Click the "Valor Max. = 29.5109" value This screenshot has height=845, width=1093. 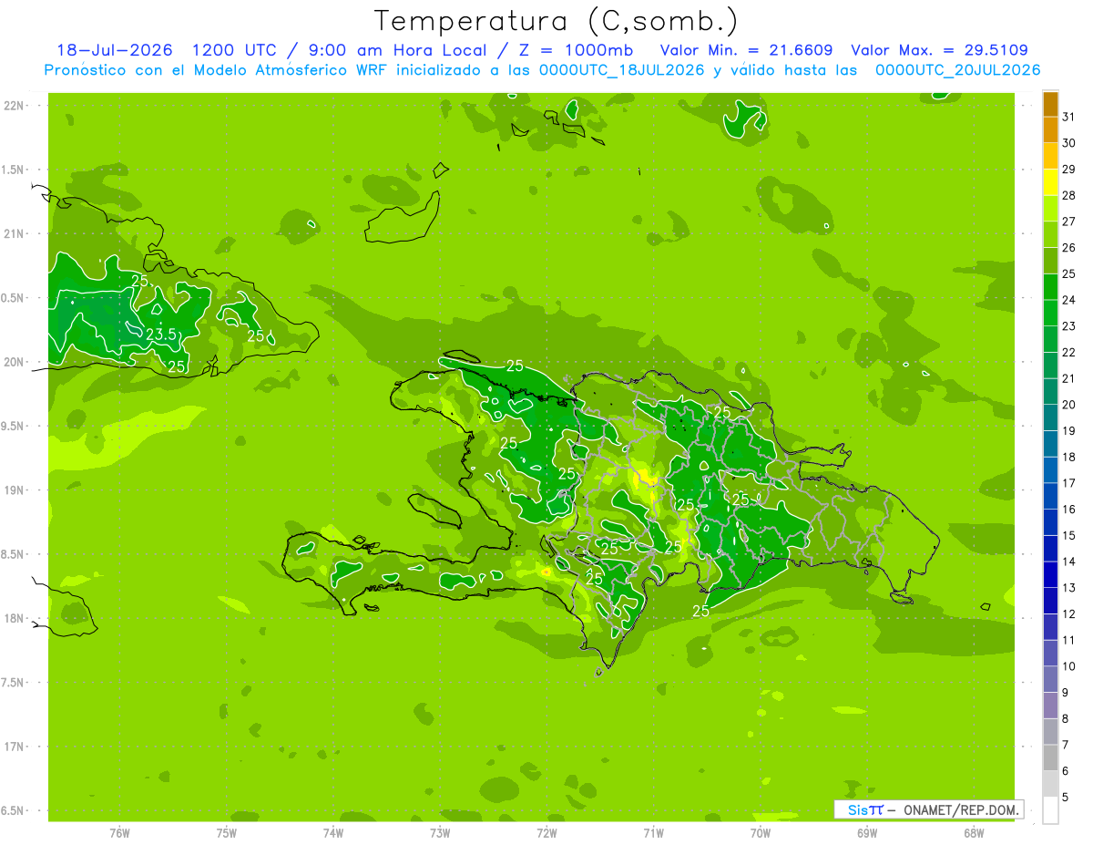(x=939, y=50)
